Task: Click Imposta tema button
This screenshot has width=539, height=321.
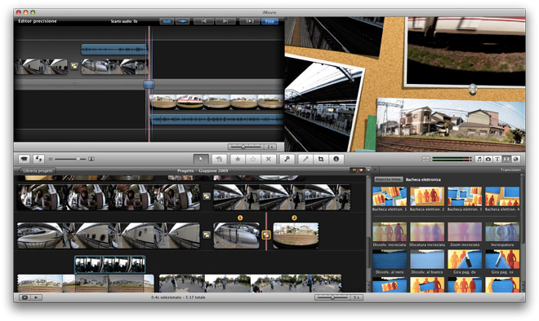Action: [x=389, y=179]
